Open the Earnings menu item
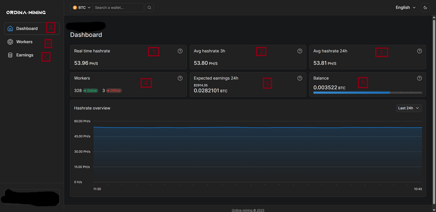Screen dimensions: 436x212 (x=32, y=55)
